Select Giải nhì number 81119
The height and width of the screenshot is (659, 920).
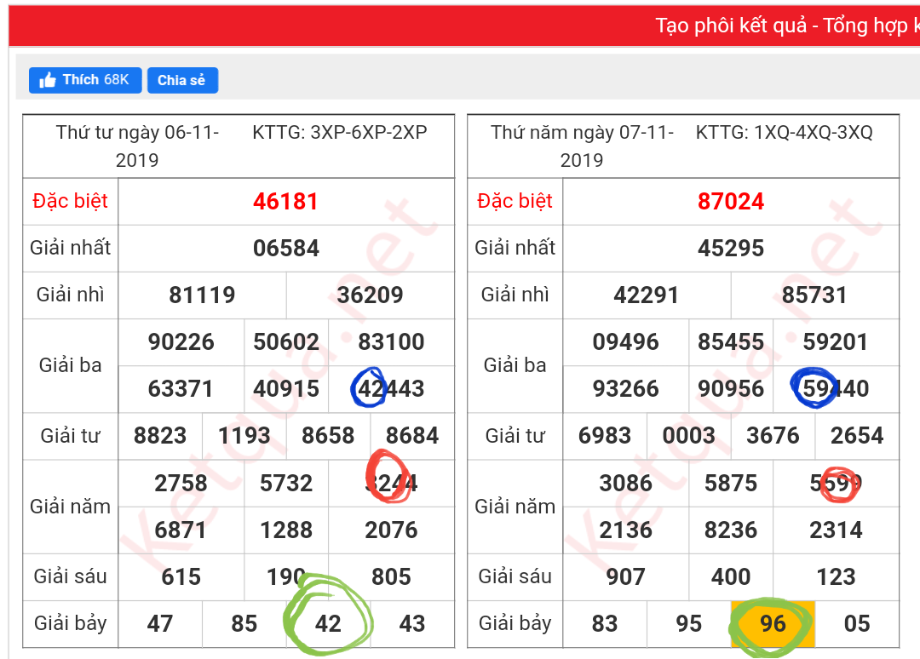tap(202, 295)
